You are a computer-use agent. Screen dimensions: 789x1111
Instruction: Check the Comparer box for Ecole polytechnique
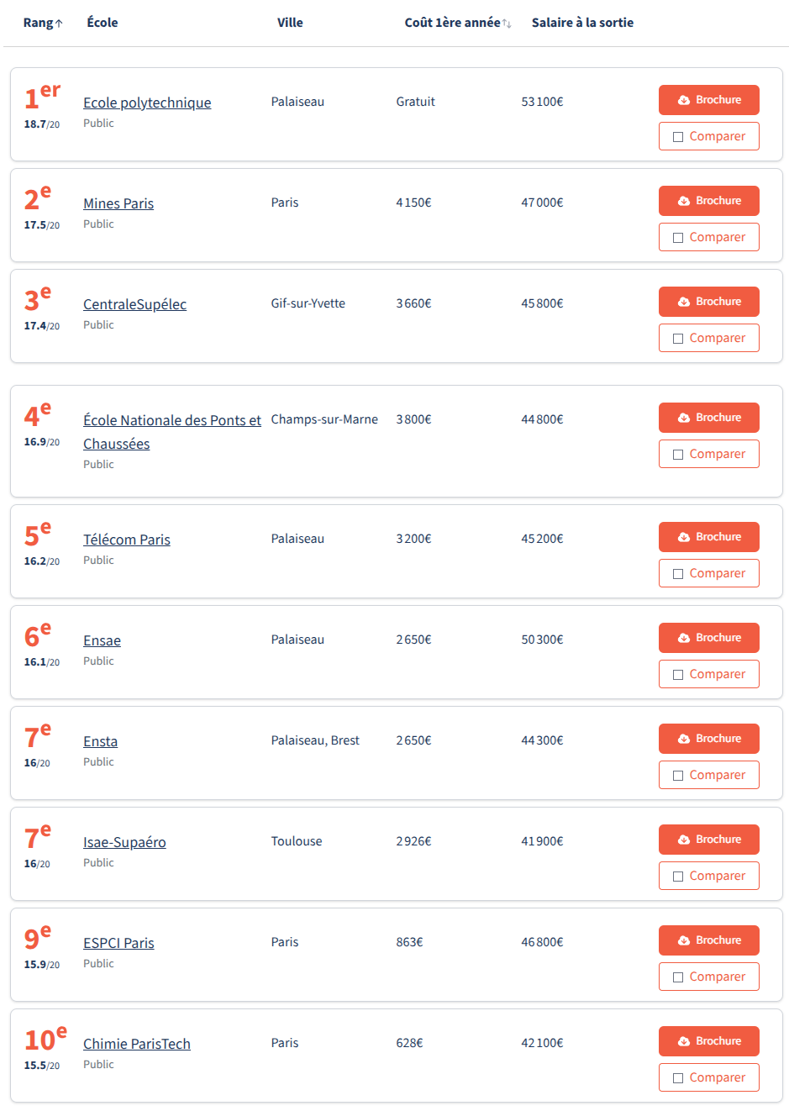678,137
